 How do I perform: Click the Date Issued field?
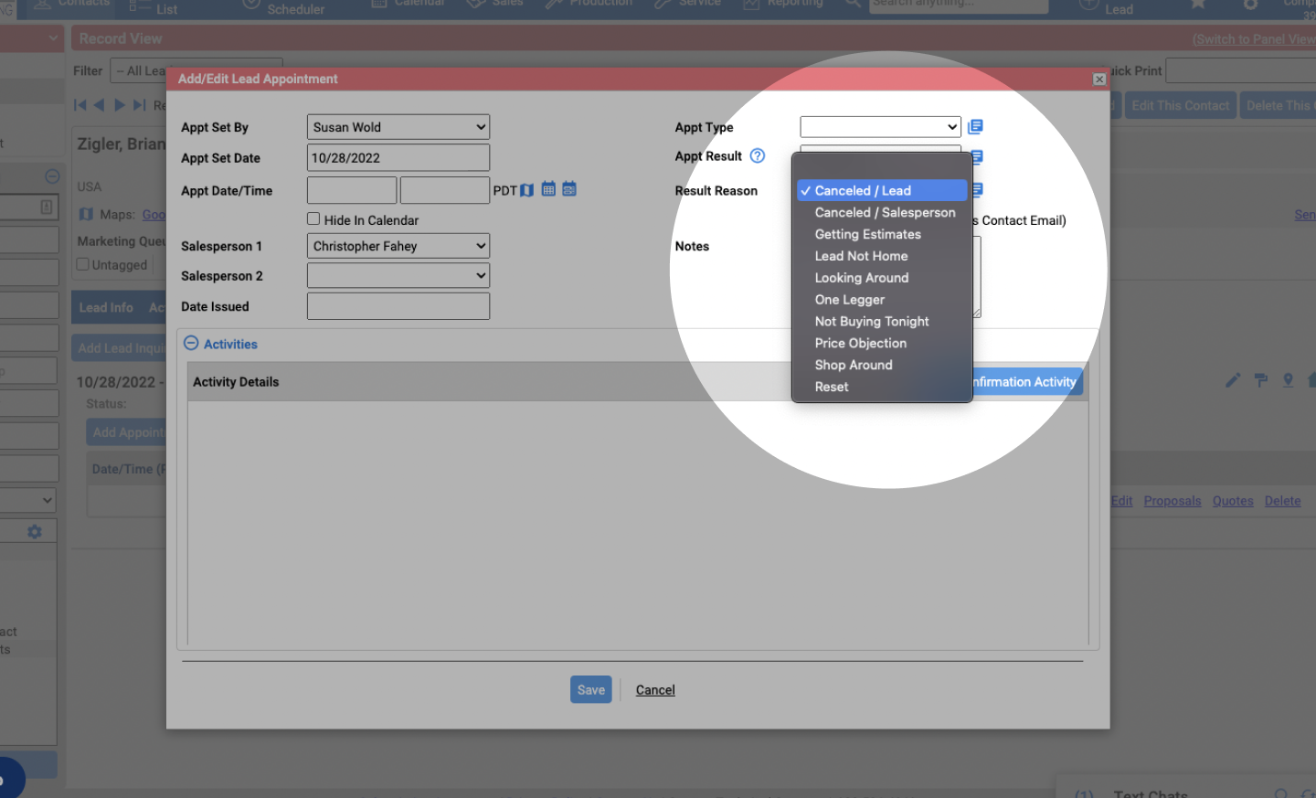398,306
